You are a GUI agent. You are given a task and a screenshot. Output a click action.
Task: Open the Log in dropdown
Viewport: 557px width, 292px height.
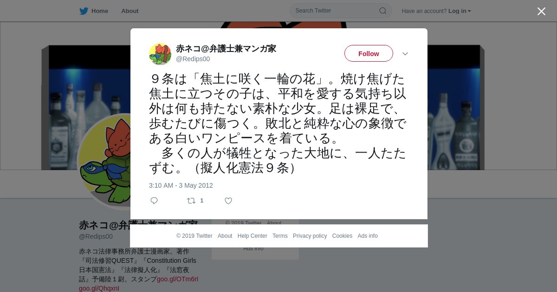click(x=460, y=11)
